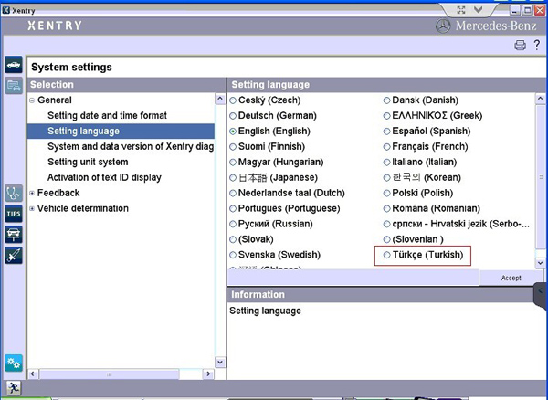Click the vehicle car icon in sidebar
Image resolution: width=548 pixels, height=400 pixels.
click(14, 65)
